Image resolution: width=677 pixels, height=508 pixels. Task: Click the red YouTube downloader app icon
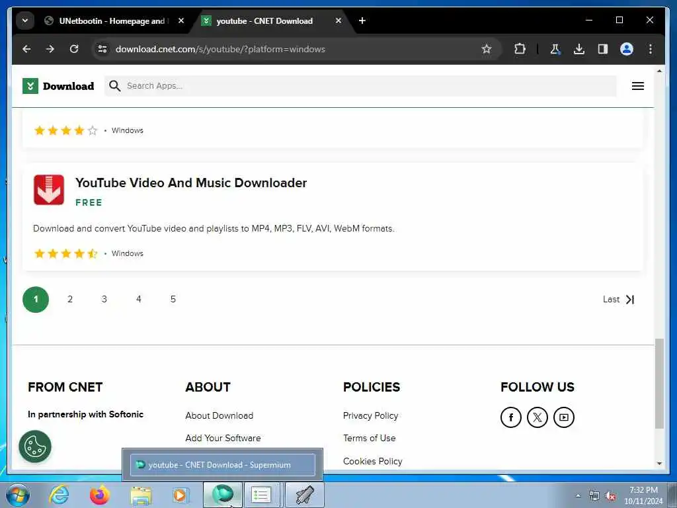(49, 190)
